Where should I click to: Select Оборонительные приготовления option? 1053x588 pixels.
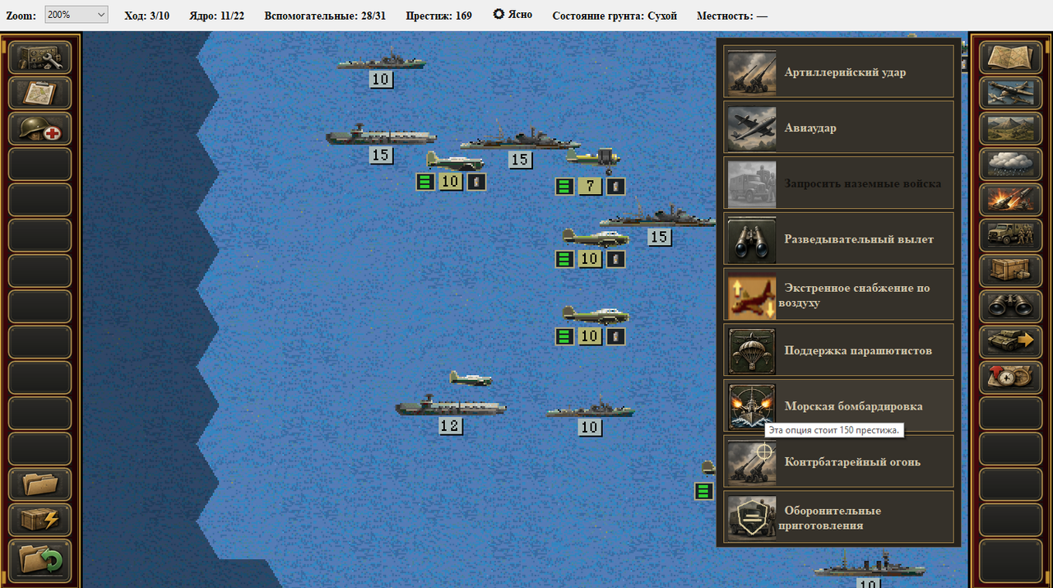click(838, 517)
